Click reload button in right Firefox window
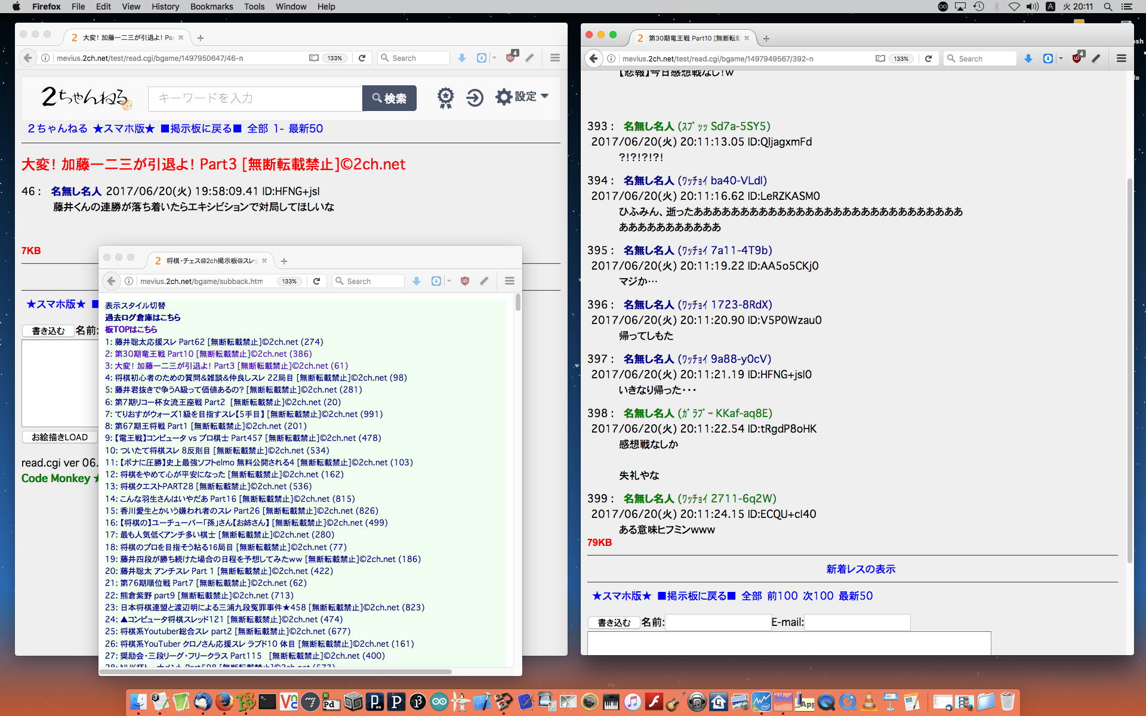The image size is (1146, 716). coord(928,58)
